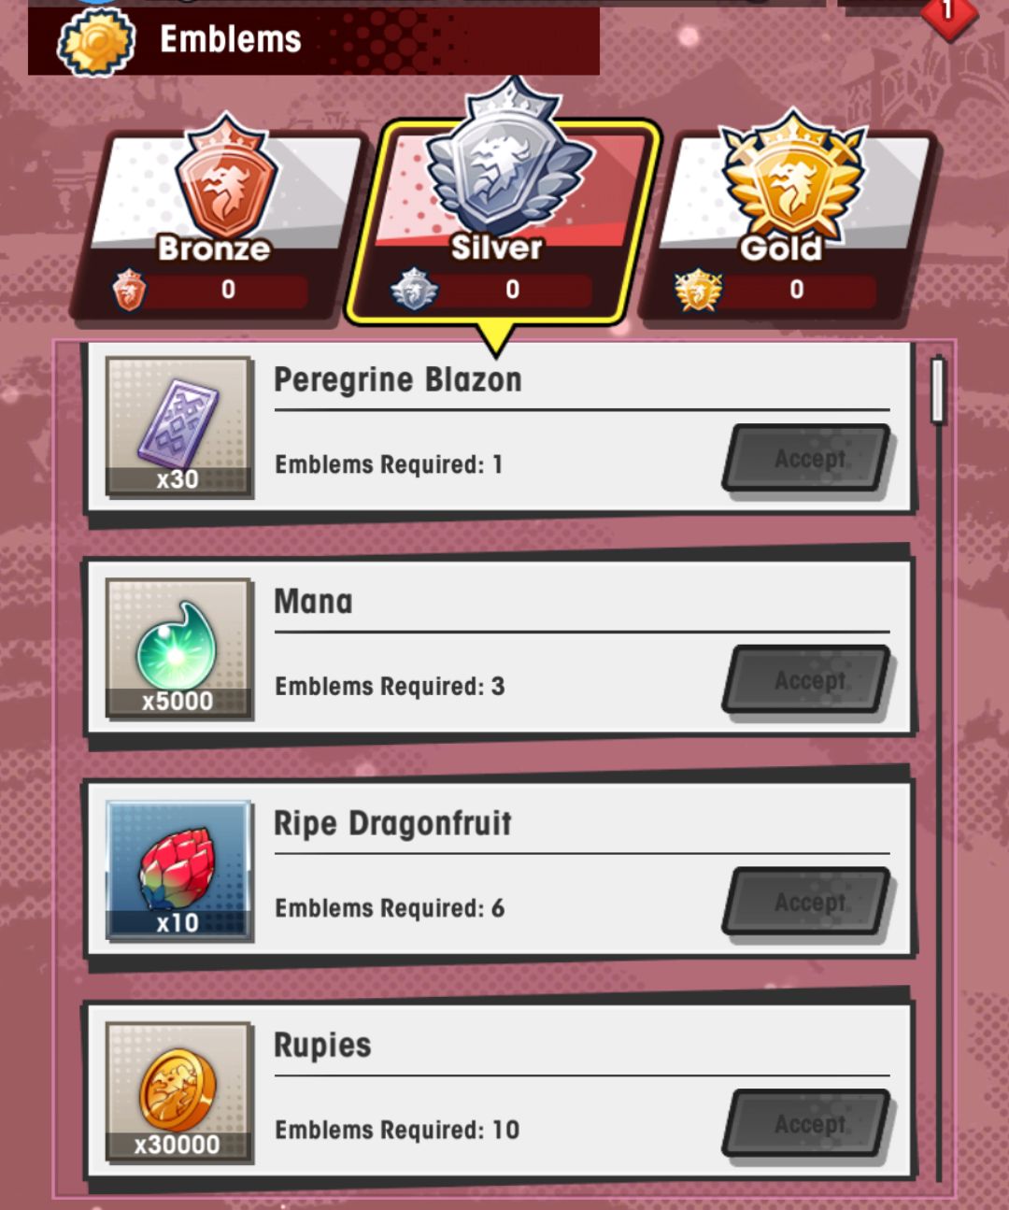Select the Bronze emblem tab

217,226
